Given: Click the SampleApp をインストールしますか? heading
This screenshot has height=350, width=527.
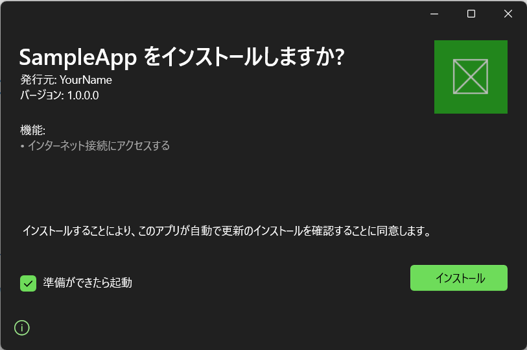Looking at the screenshot, I should (182, 57).
